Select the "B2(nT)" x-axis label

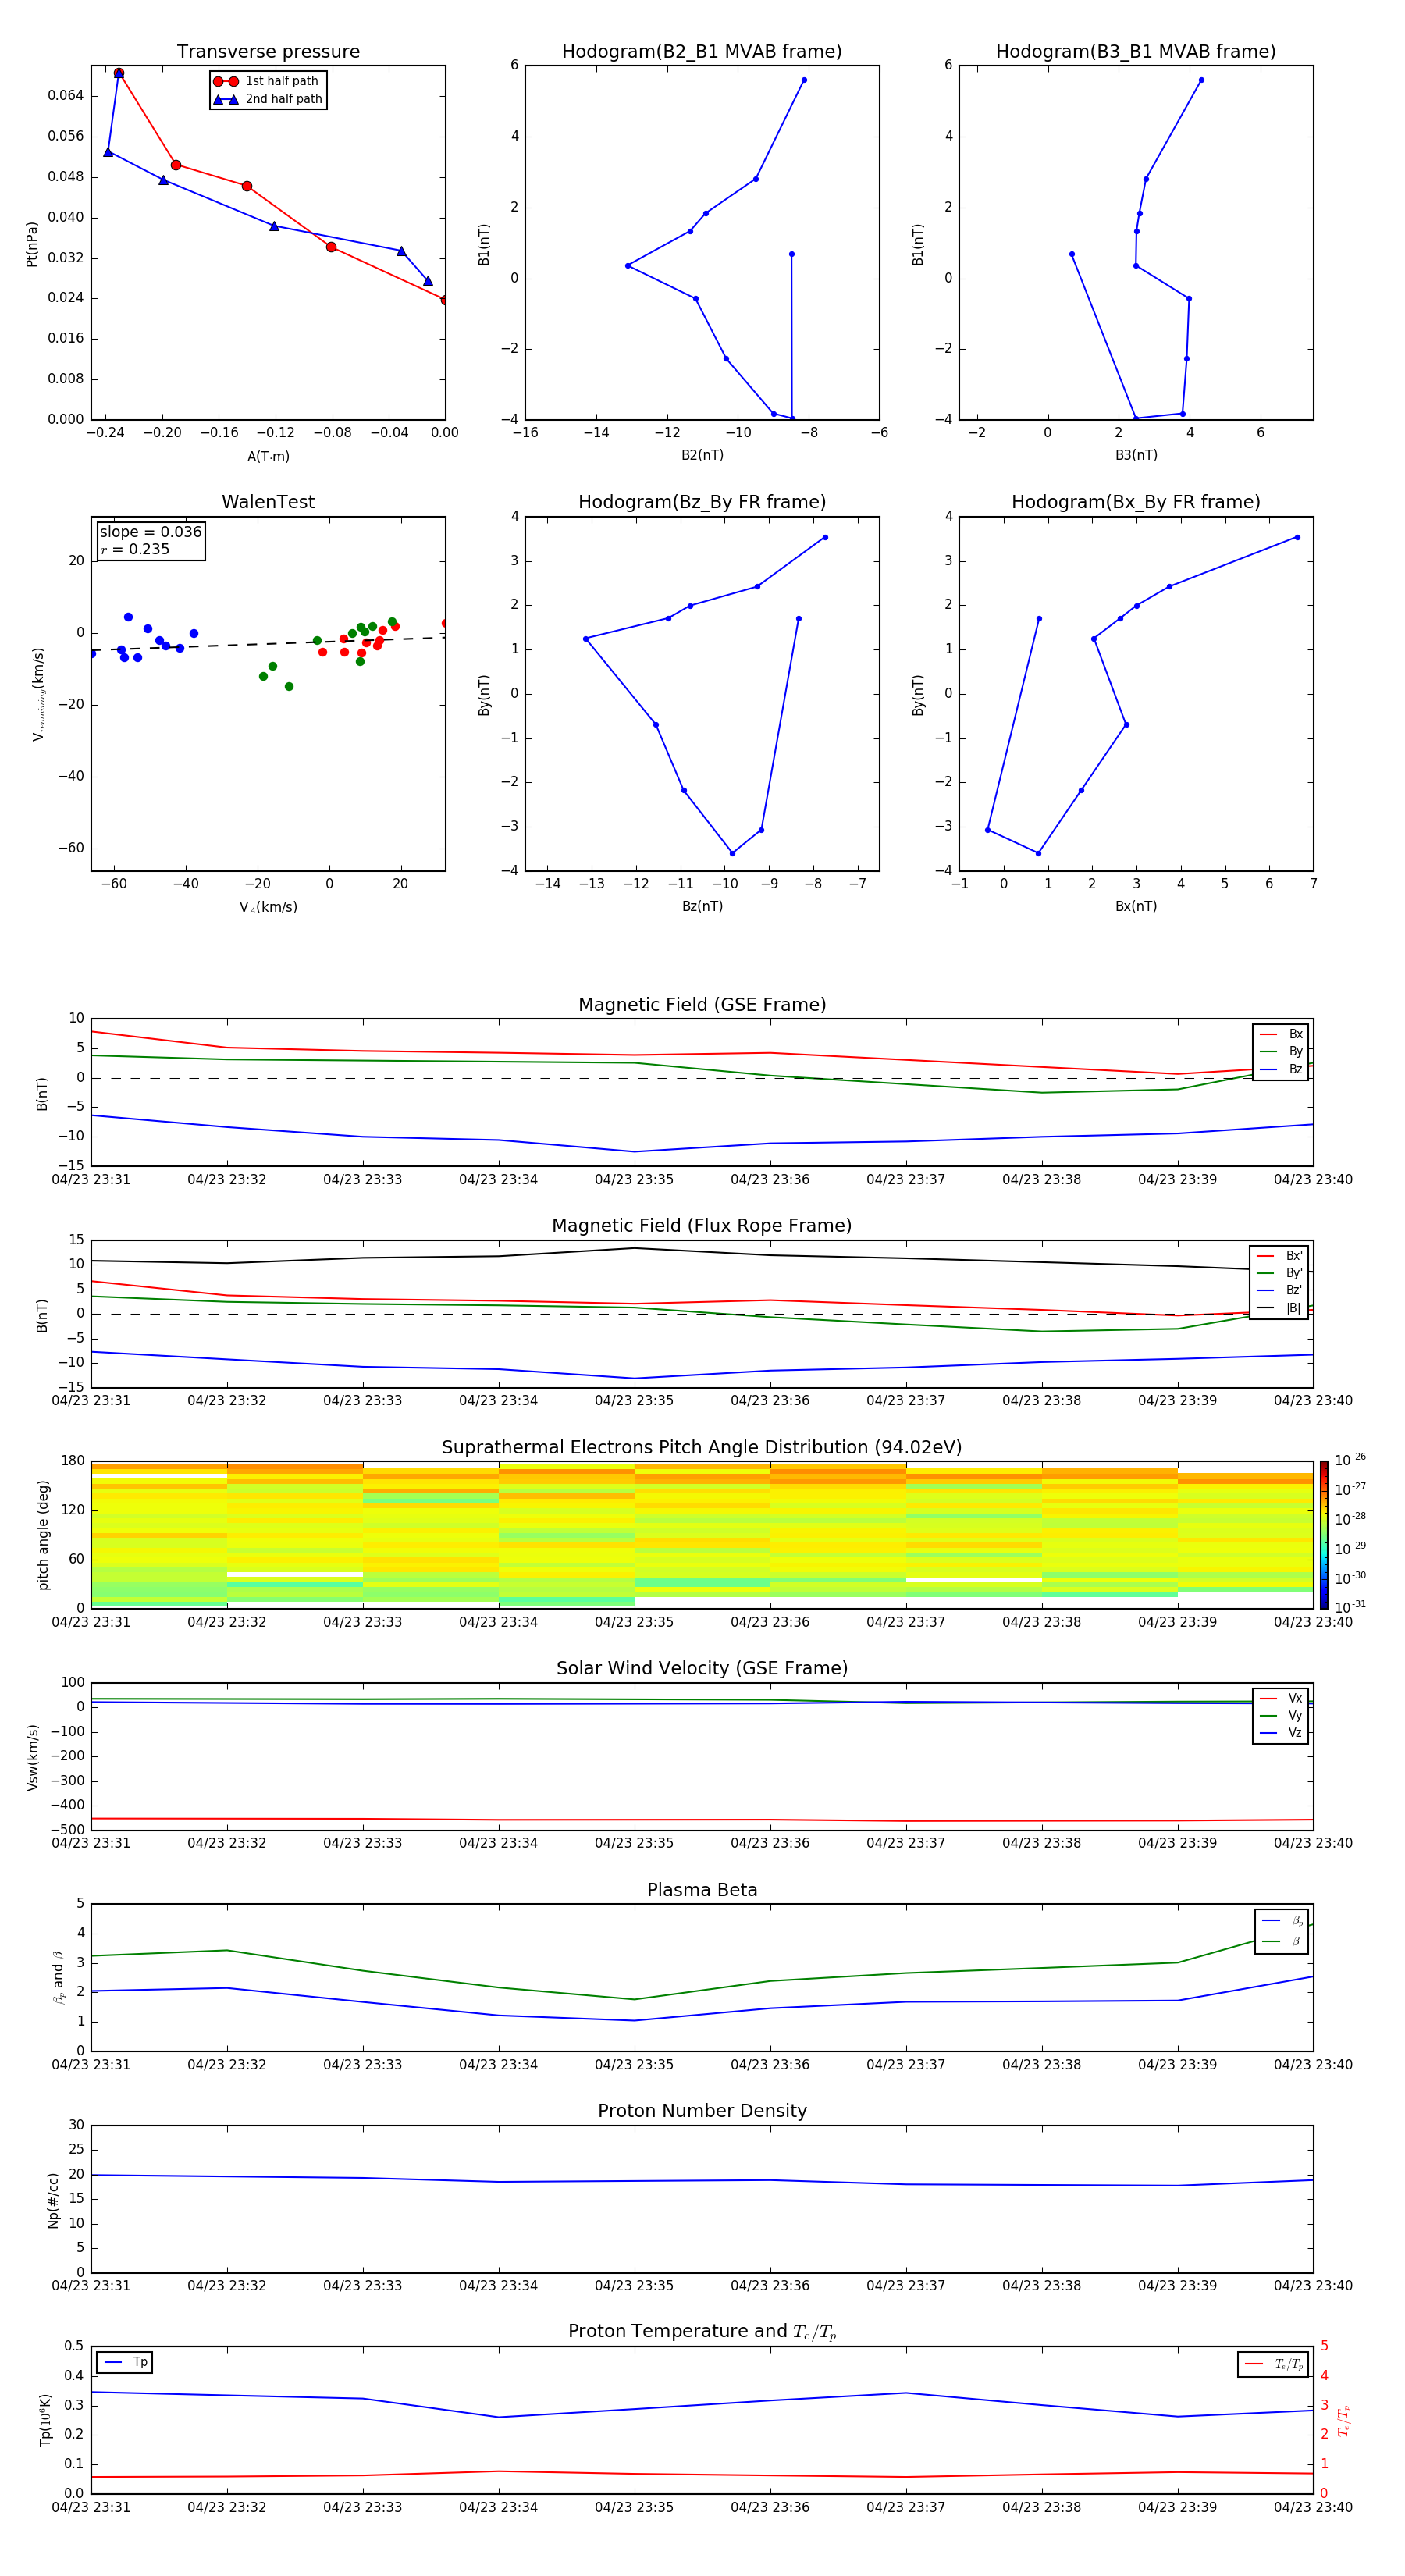tap(702, 456)
